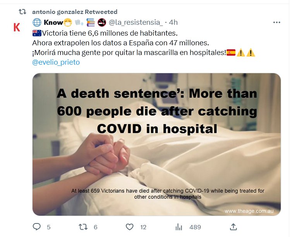292x237 pixels.
Task: Click the like count of 12
Action: (x=143, y=227)
